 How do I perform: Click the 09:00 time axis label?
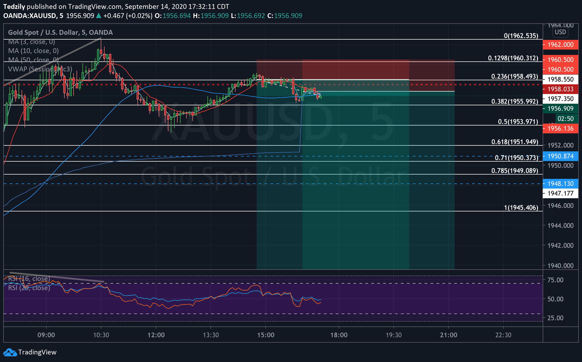pyautogui.click(x=46, y=335)
